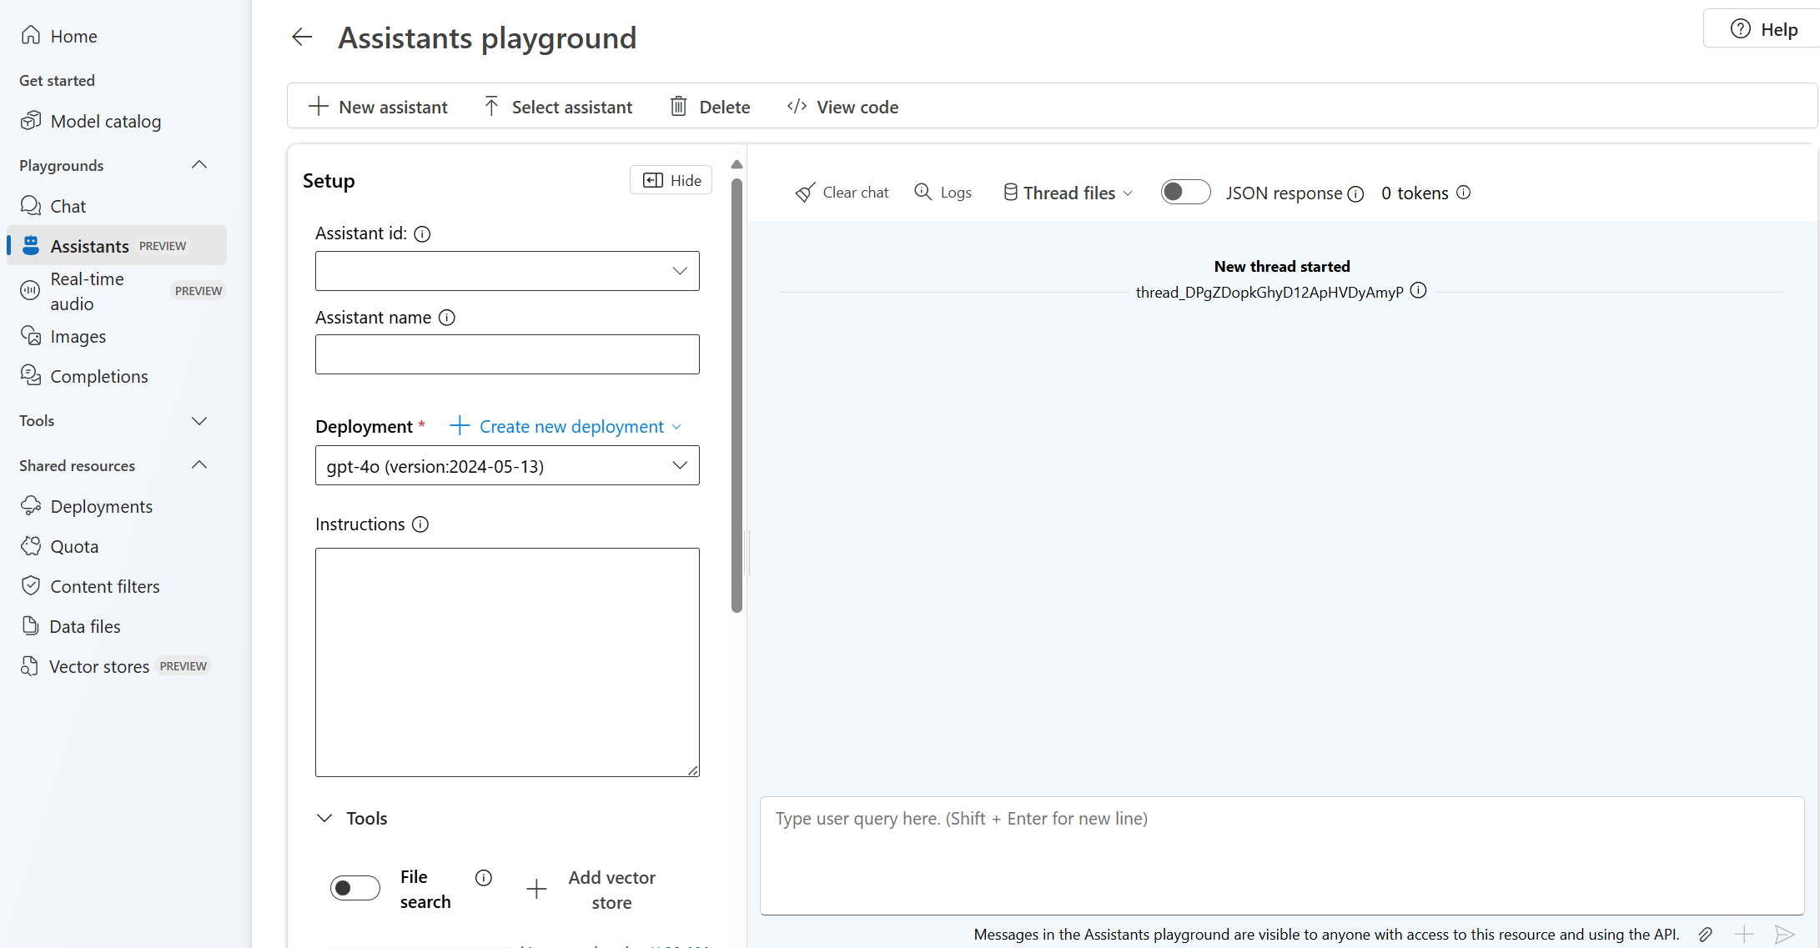Clear the chat with broom icon

[x=842, y=193]
